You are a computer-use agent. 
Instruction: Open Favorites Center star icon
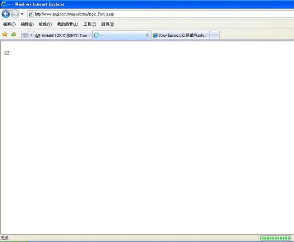click(x=5, y=34)
